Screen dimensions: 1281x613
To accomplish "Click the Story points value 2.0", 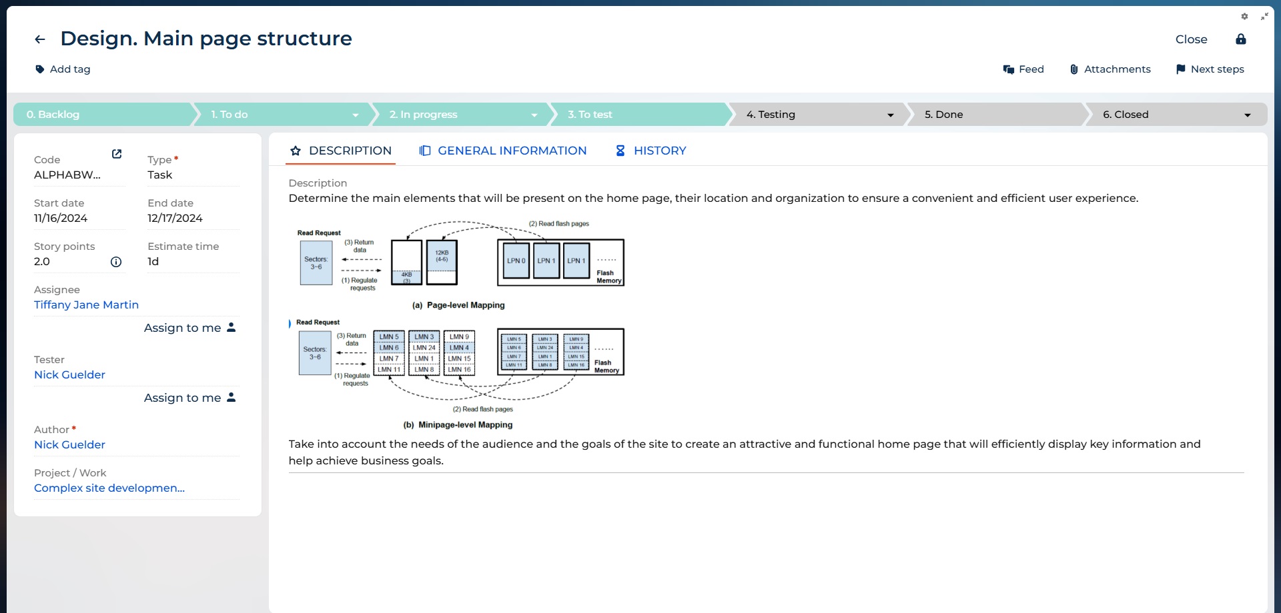I will (x=42, y=262).
